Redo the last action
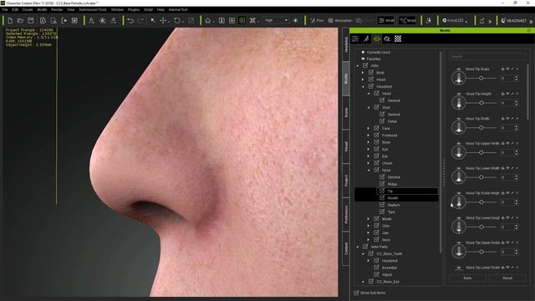The height and width of the screenshot is (301, 535). click(140, 20)
